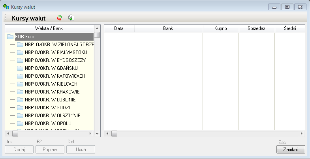Image resolution: width=310 pixels, height=159 pixels.
Task: Select NBP O/OKR. W KRAKOWIE branch
Action: click(52, 92)
